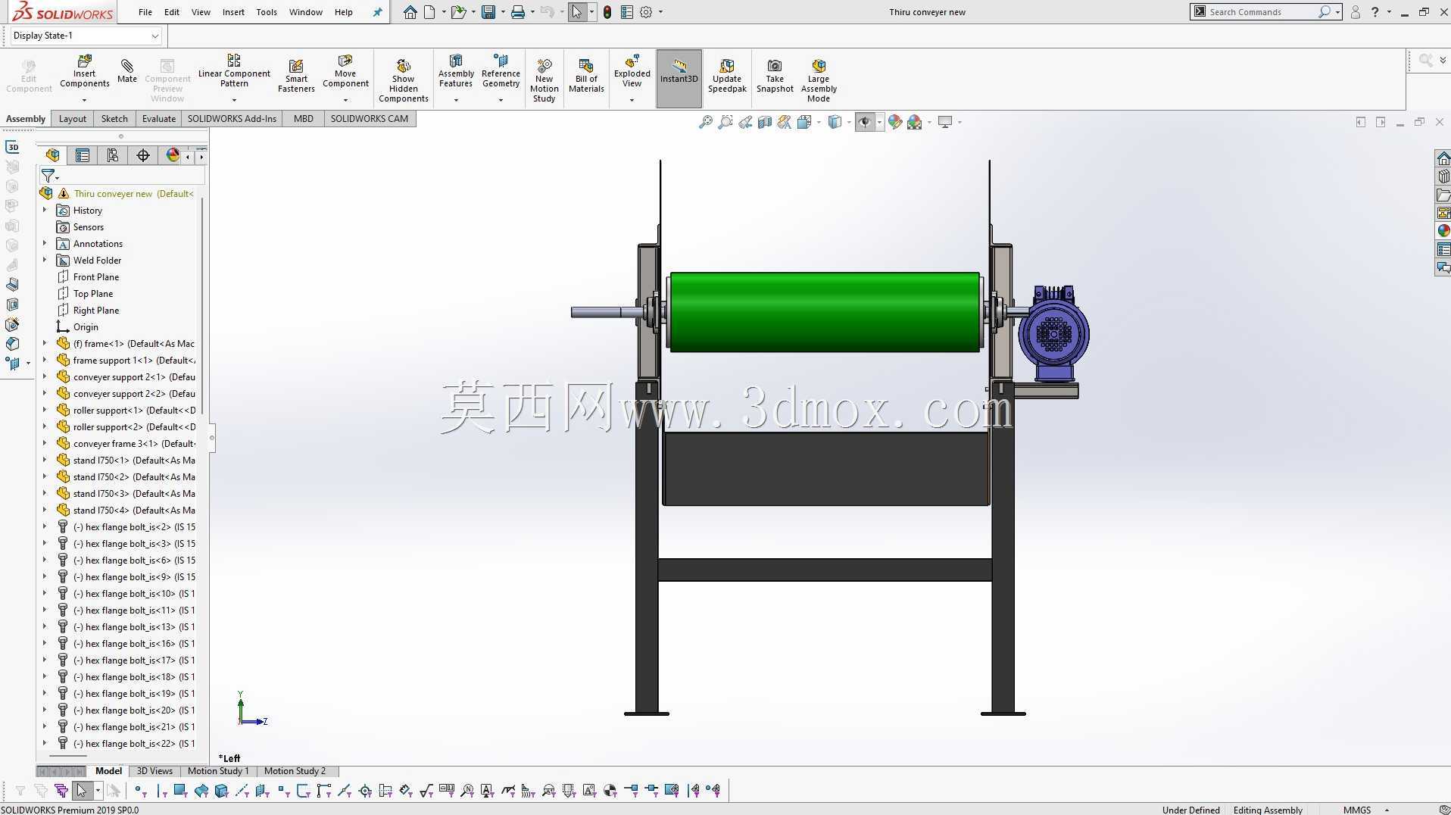Open Assembly Features tool
The height and width of the screenshot is (815, 1451).
[x=456, y=71]
